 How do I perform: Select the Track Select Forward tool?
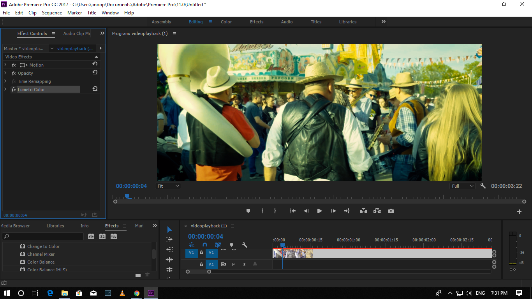pos(169,239)
